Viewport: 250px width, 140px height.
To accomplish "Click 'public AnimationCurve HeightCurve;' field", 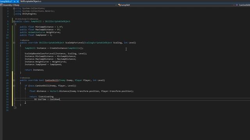I will click(40, 32).
